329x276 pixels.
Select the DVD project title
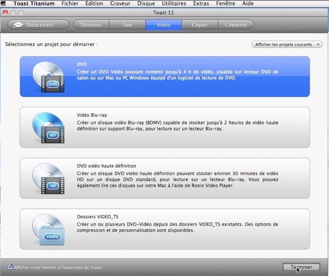[x=82, y=64]
